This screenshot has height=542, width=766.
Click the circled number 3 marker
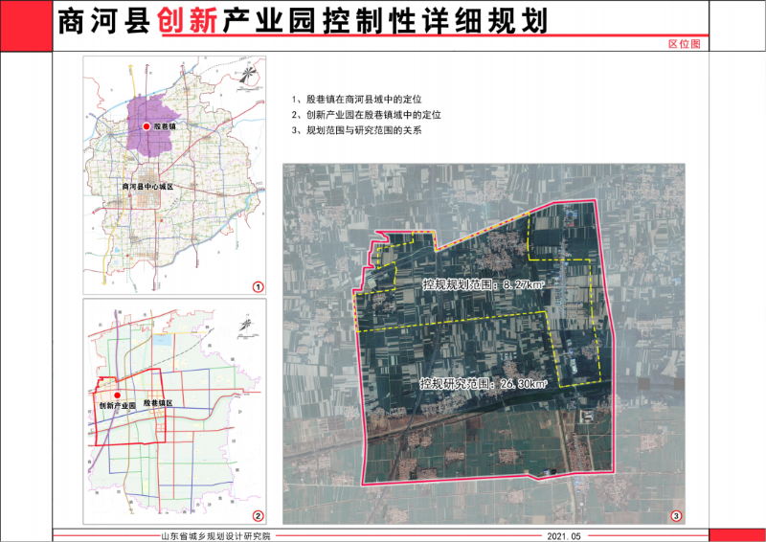(x=675, y=516)
